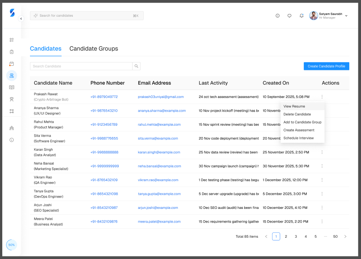
Task: Click the magnifier button beside Search Candidate
Action: [x=137, y=66]
